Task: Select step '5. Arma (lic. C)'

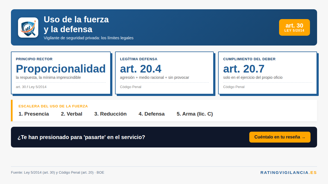Action: [x=195, y=114]
